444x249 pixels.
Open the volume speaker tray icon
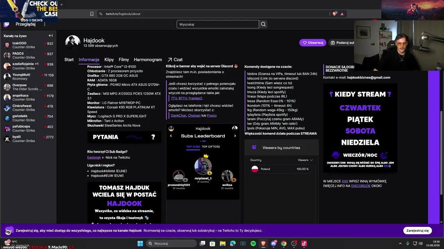(420, 243)
